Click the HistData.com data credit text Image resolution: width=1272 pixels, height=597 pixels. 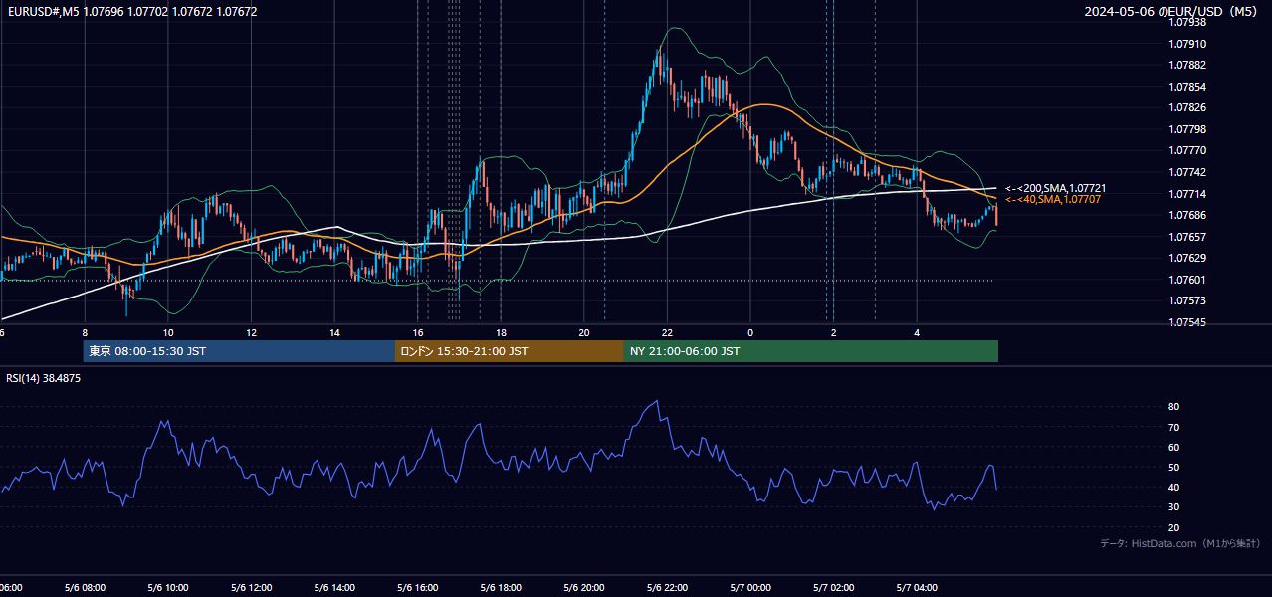pyautogui.click(x=1179, y=543)
